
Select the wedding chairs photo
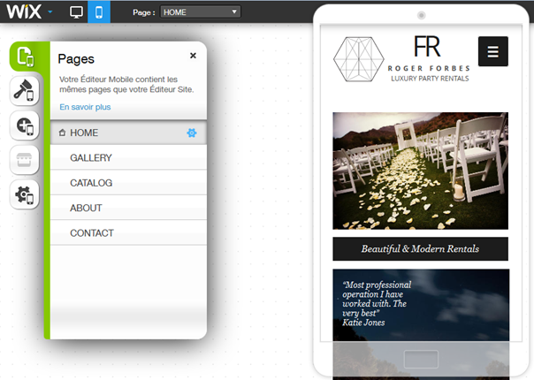[x=420, y=171]
